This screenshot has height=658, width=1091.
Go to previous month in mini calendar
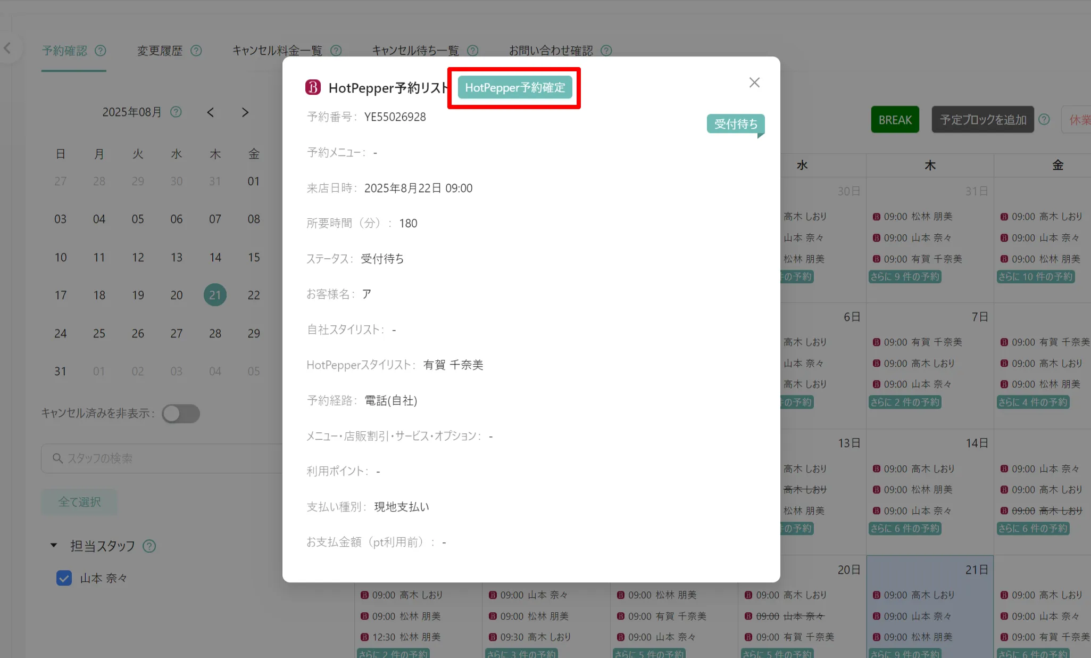(x=211, y=112)
